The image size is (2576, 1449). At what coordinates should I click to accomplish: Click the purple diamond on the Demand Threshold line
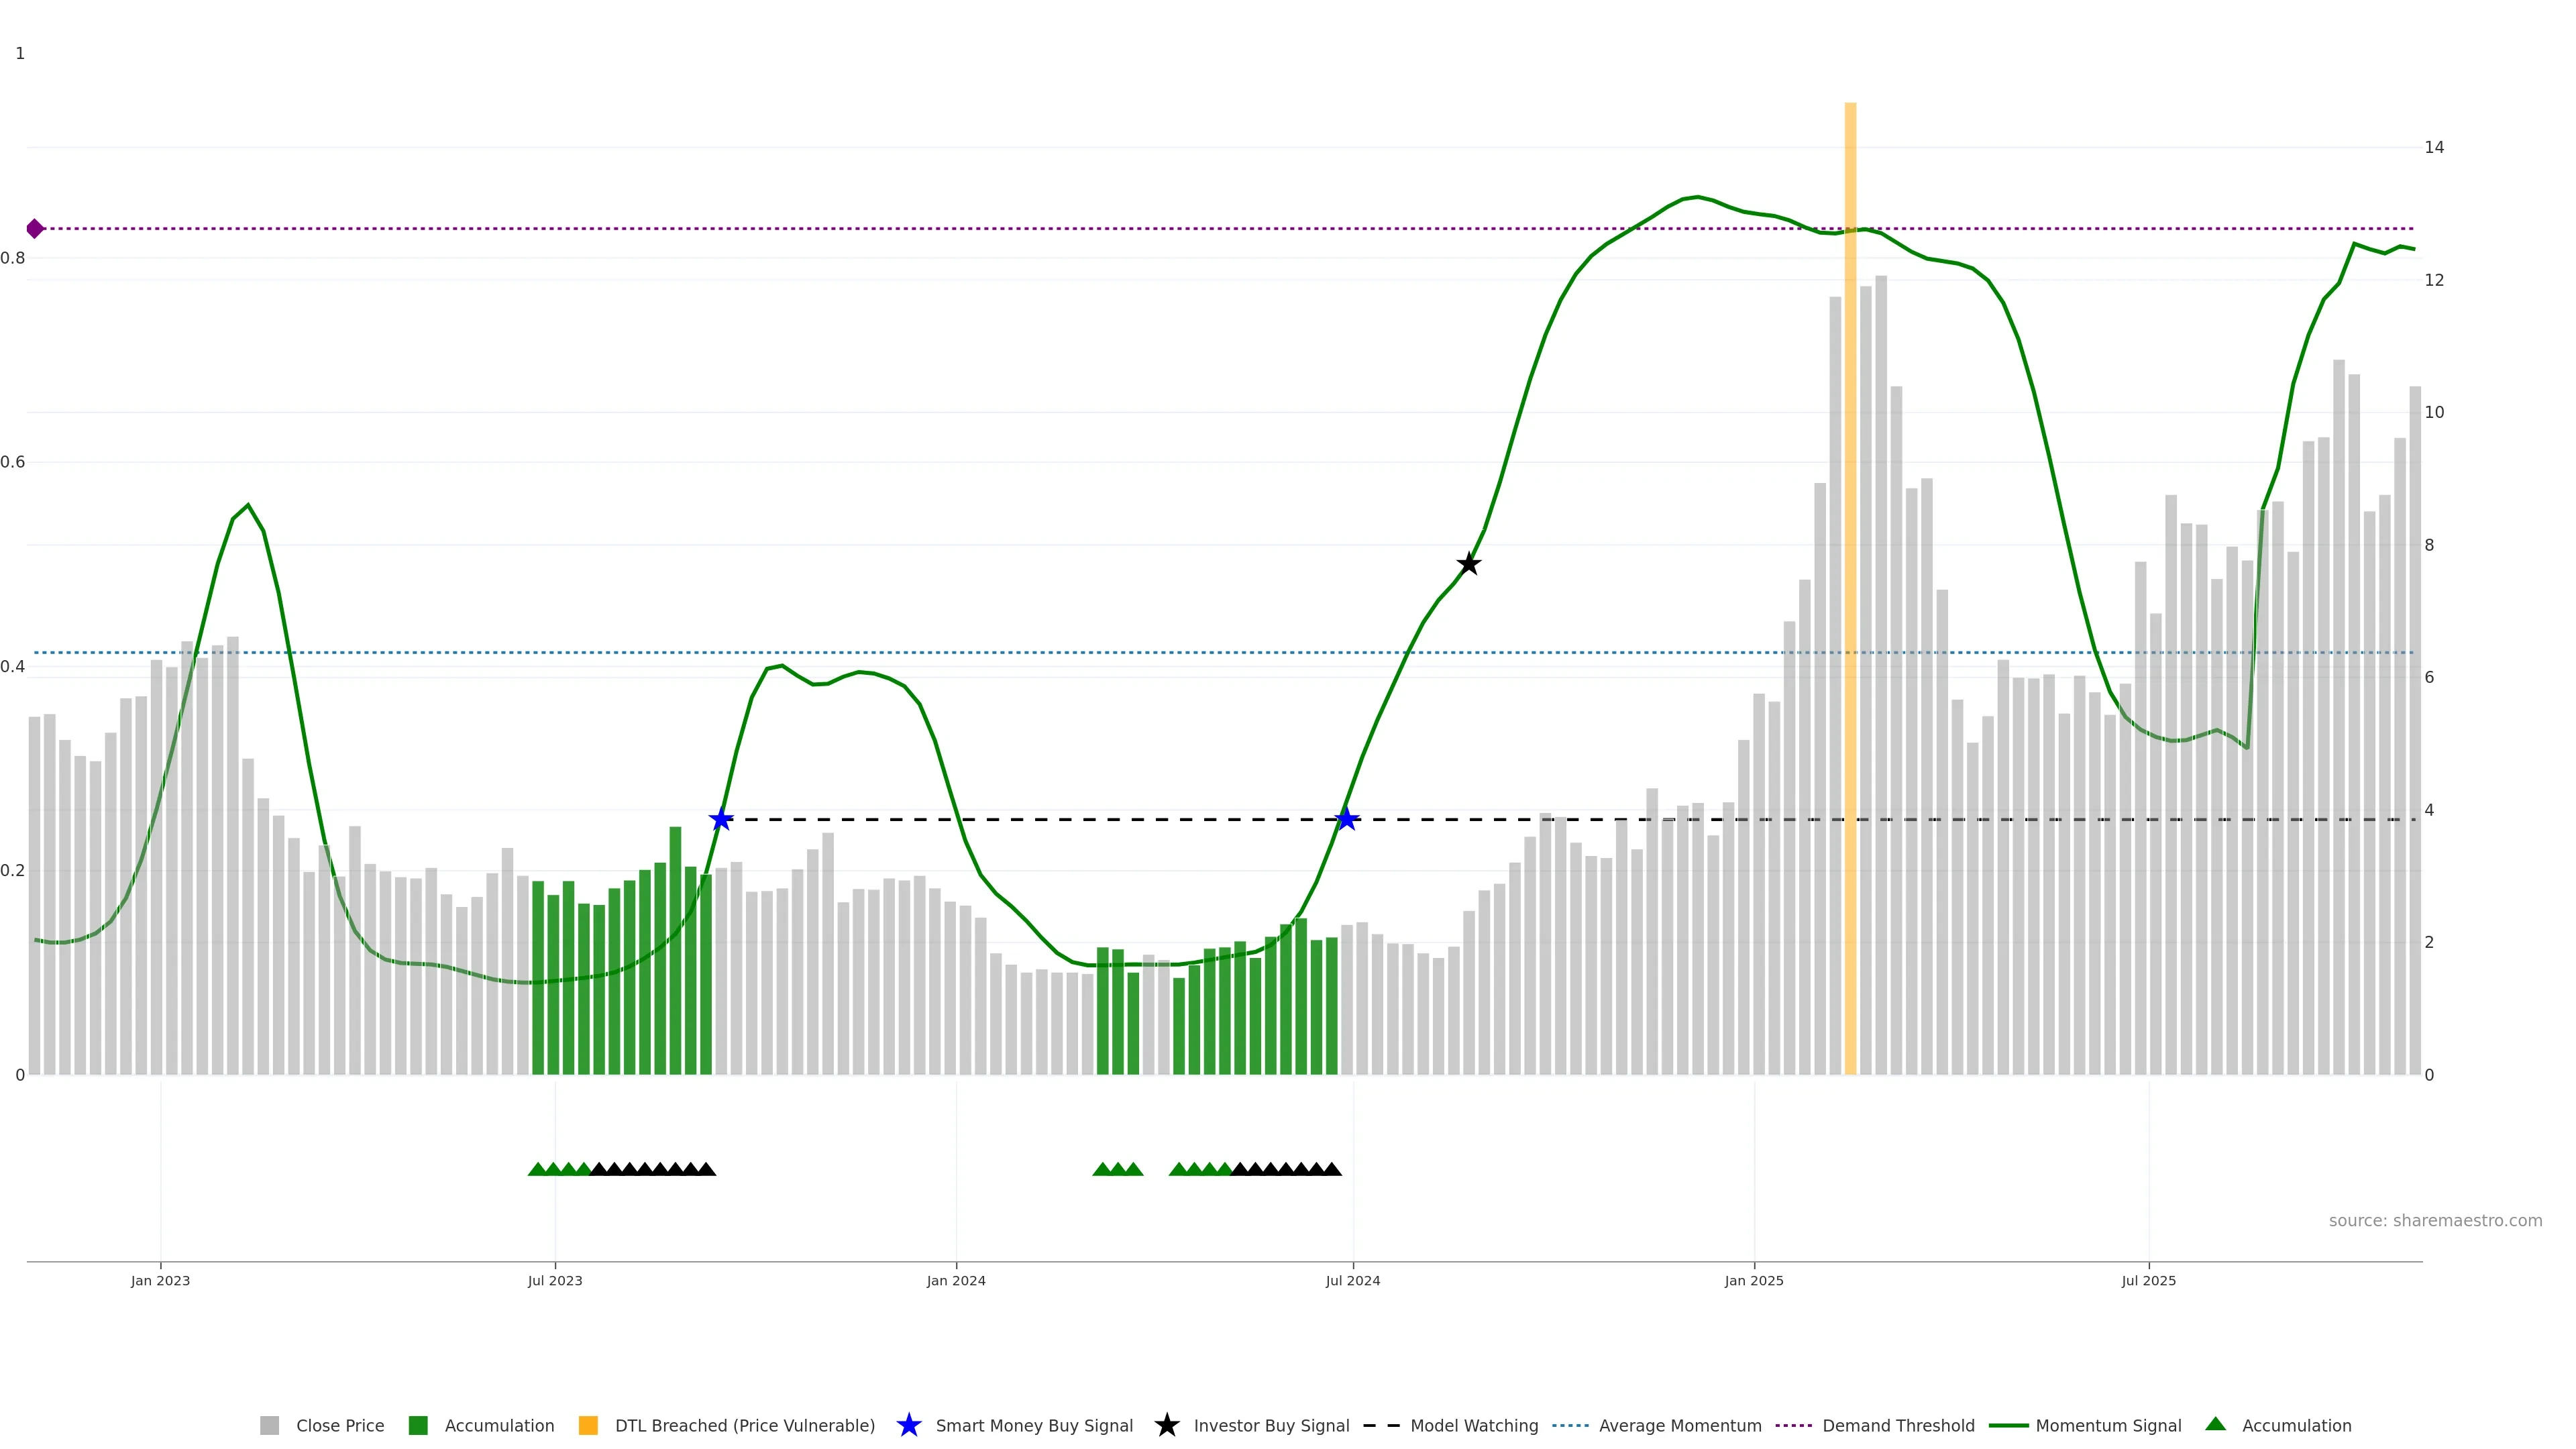click(x=35, y=229)
